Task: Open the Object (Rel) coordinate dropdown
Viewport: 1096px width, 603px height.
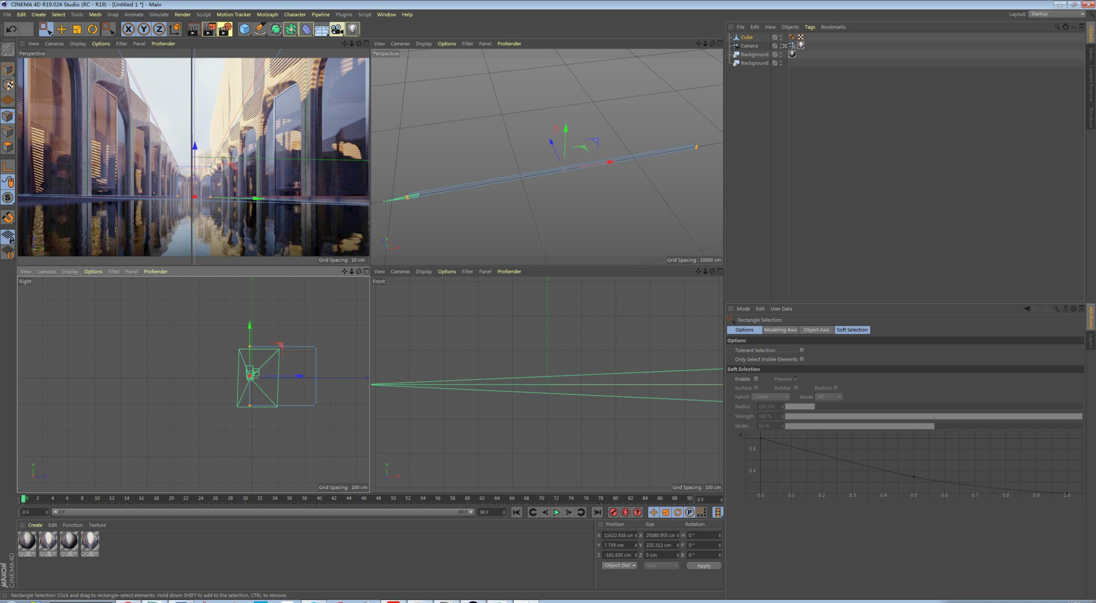Action: pos(619,566)
